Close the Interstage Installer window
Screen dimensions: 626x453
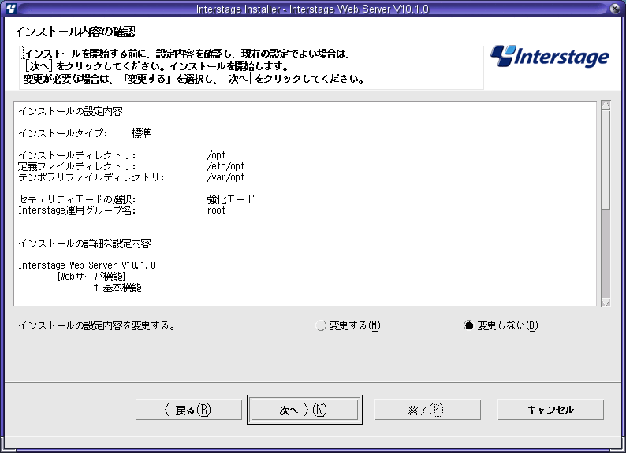[615, 9]
